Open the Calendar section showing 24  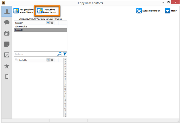[x=7, y=33]
